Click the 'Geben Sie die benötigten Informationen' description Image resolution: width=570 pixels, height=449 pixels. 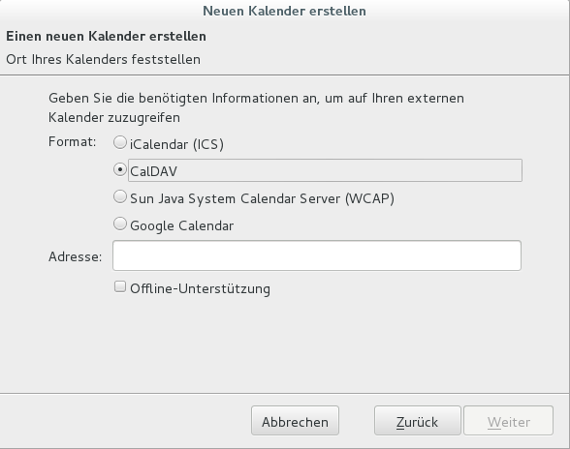click(256, 107)
